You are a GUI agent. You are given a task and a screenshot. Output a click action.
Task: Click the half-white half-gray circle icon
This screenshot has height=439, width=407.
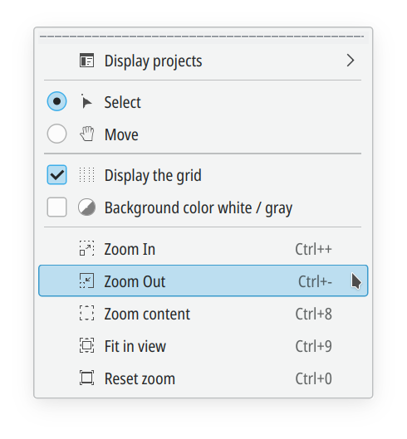click(x=86, y=207)
